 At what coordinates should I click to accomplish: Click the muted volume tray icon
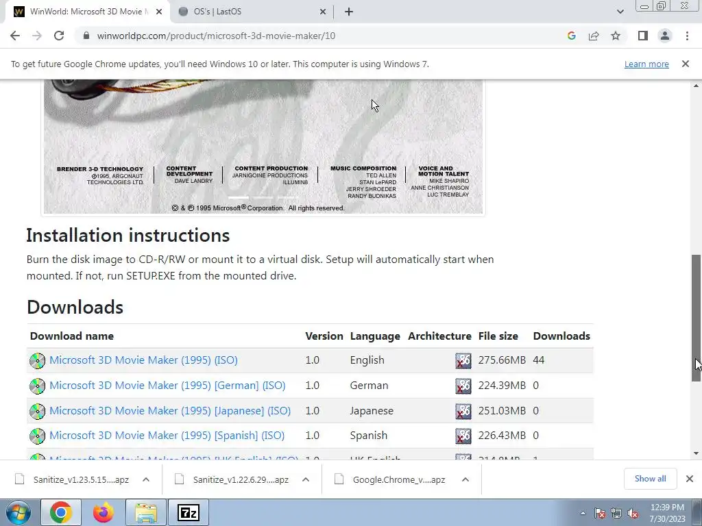tap(633, 514)
